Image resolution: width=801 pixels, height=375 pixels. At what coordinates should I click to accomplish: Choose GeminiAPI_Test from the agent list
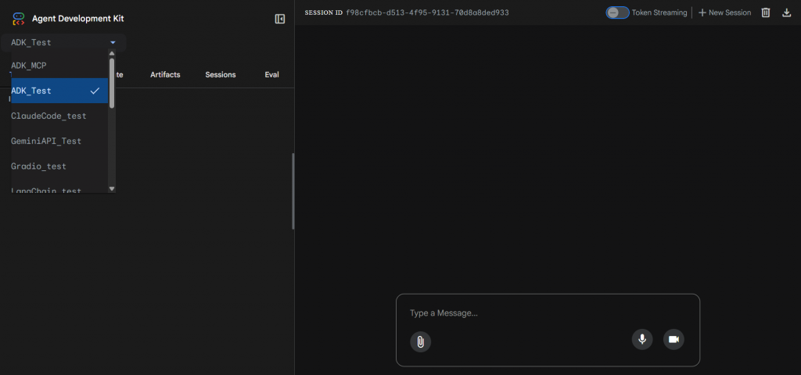(59, 141)
